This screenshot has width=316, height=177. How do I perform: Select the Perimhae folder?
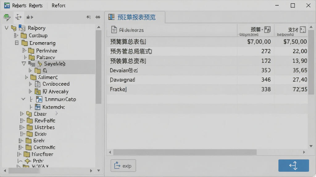47,51
